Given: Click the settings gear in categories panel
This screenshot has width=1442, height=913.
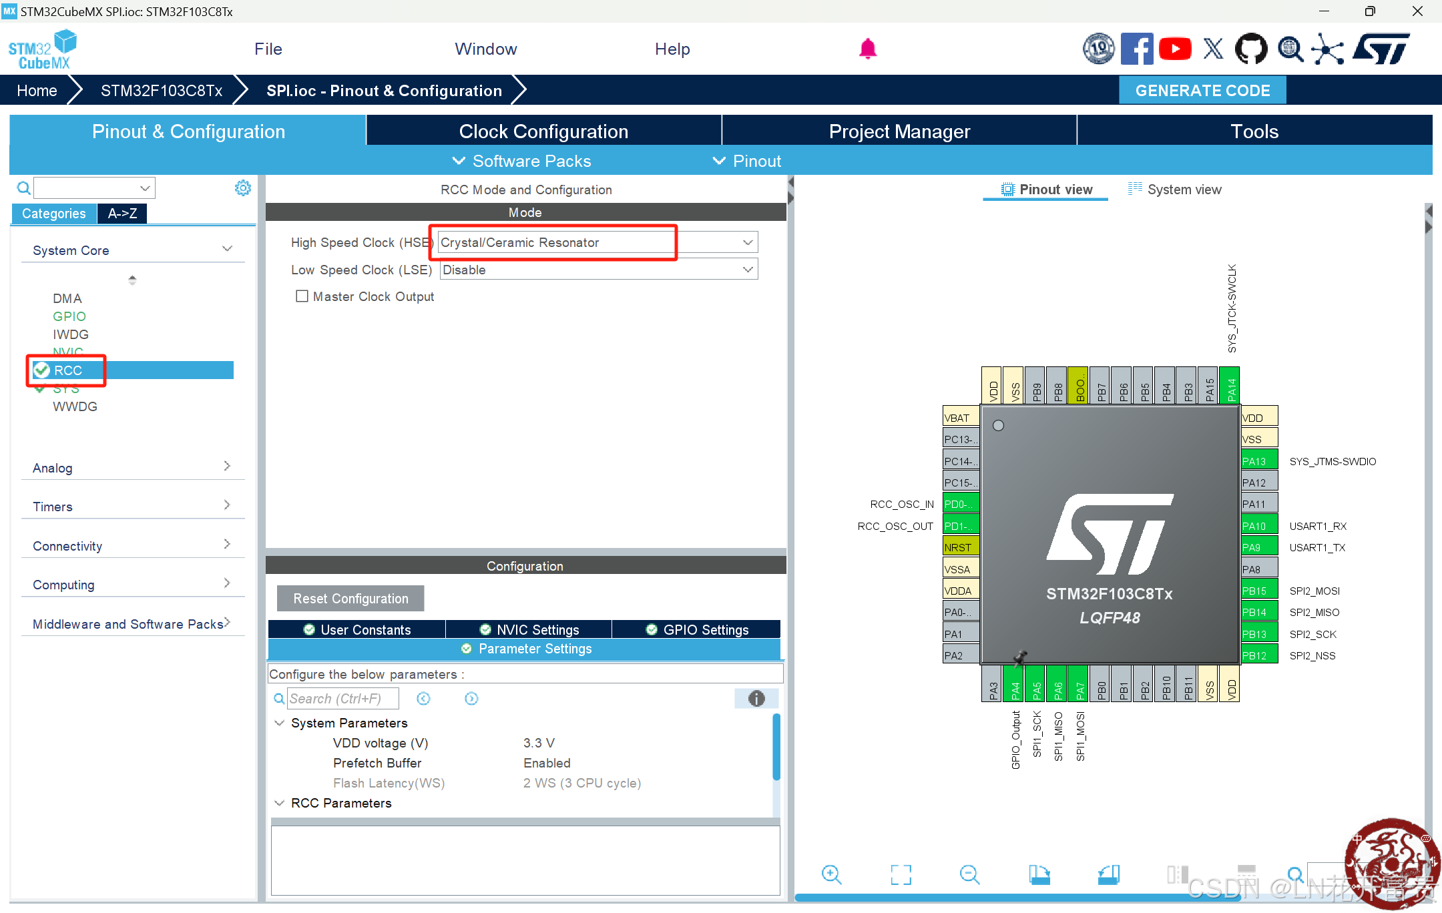Looking at the screenshot, I should 243,188.
